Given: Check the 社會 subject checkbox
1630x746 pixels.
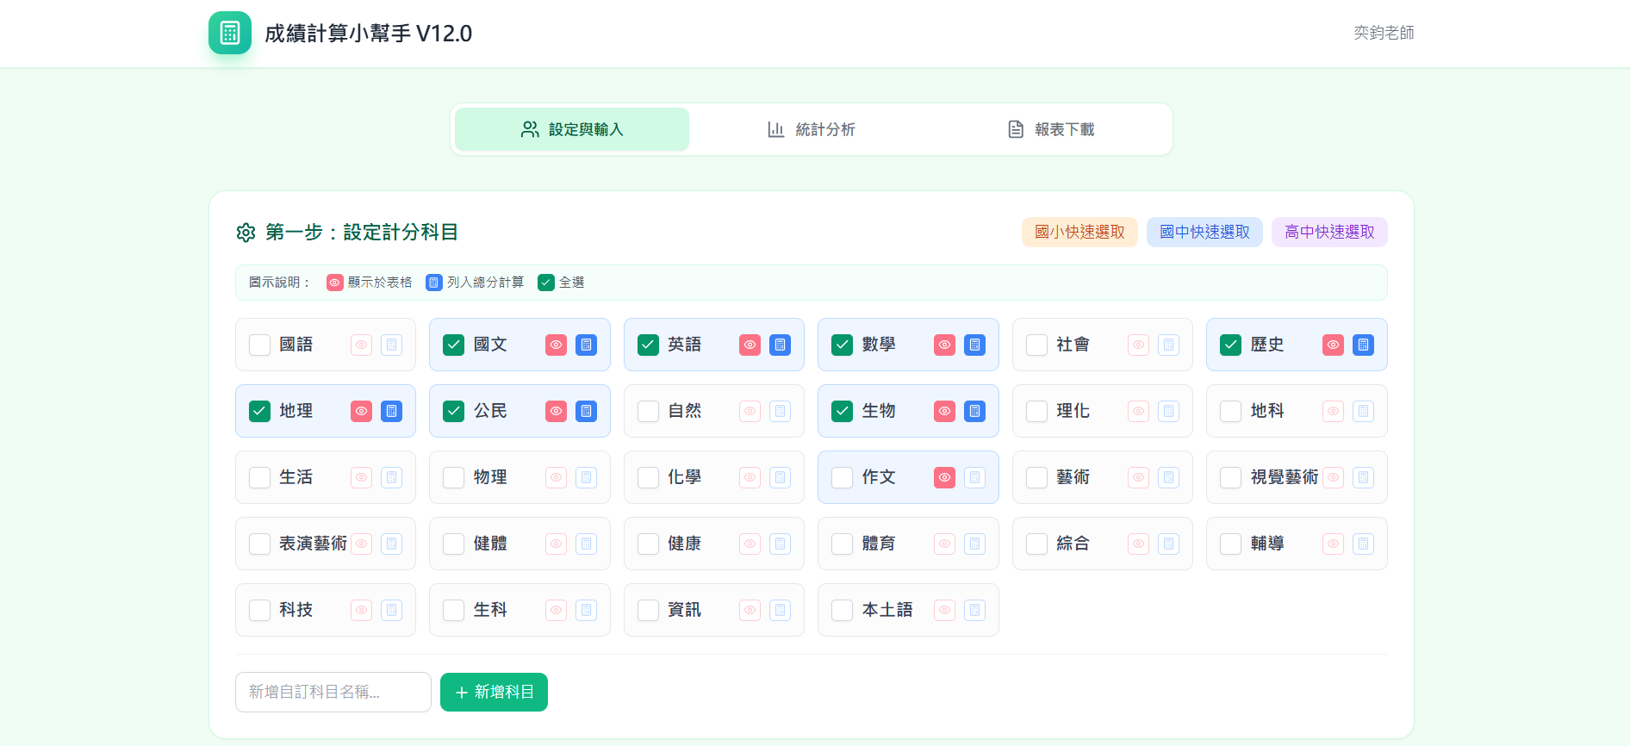Looking at the screenshot, I should click(1036, 345).
